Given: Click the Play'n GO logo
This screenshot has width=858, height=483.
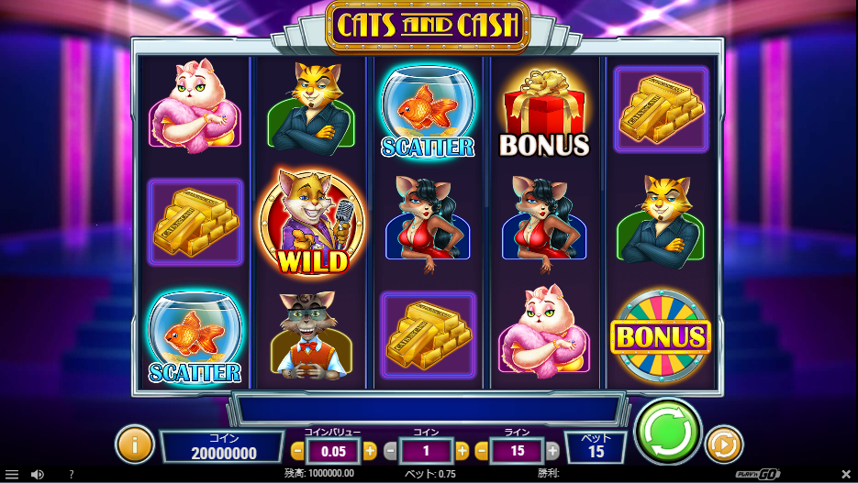Looking at the screenshot, I should click(x=758, y=474).
